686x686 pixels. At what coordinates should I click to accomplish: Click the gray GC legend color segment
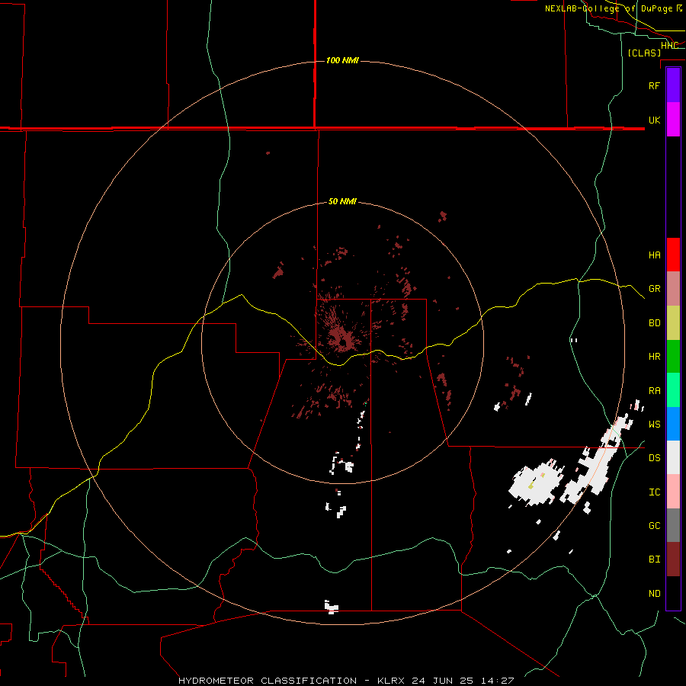[673, 525]
